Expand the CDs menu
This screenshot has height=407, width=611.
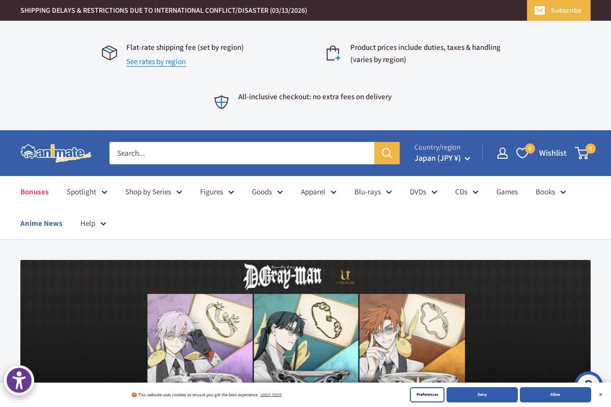pos(467,192)
